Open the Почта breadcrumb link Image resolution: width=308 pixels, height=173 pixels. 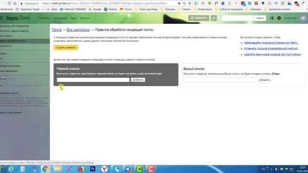(x=57, y=30)
